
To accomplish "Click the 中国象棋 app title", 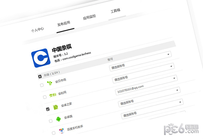I will pyautogui.click(x=62, y=48).
